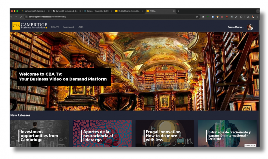The width and height of the screenshot is (268, 159).
Task: Open the LABS menu item
Action: click(x=80, y=27)
